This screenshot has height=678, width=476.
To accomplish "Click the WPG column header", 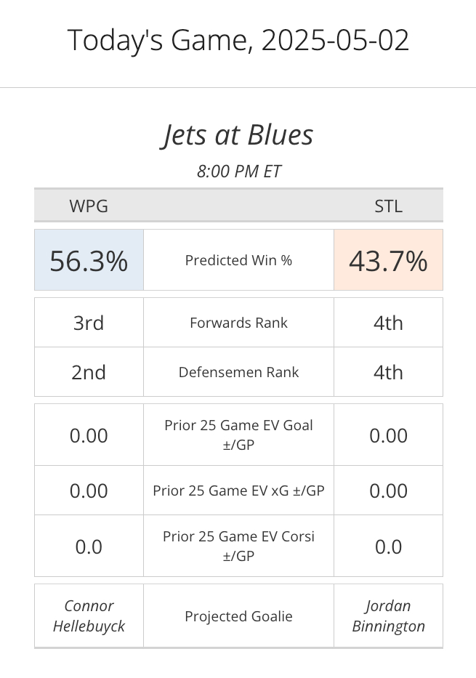I will point(89,206).
